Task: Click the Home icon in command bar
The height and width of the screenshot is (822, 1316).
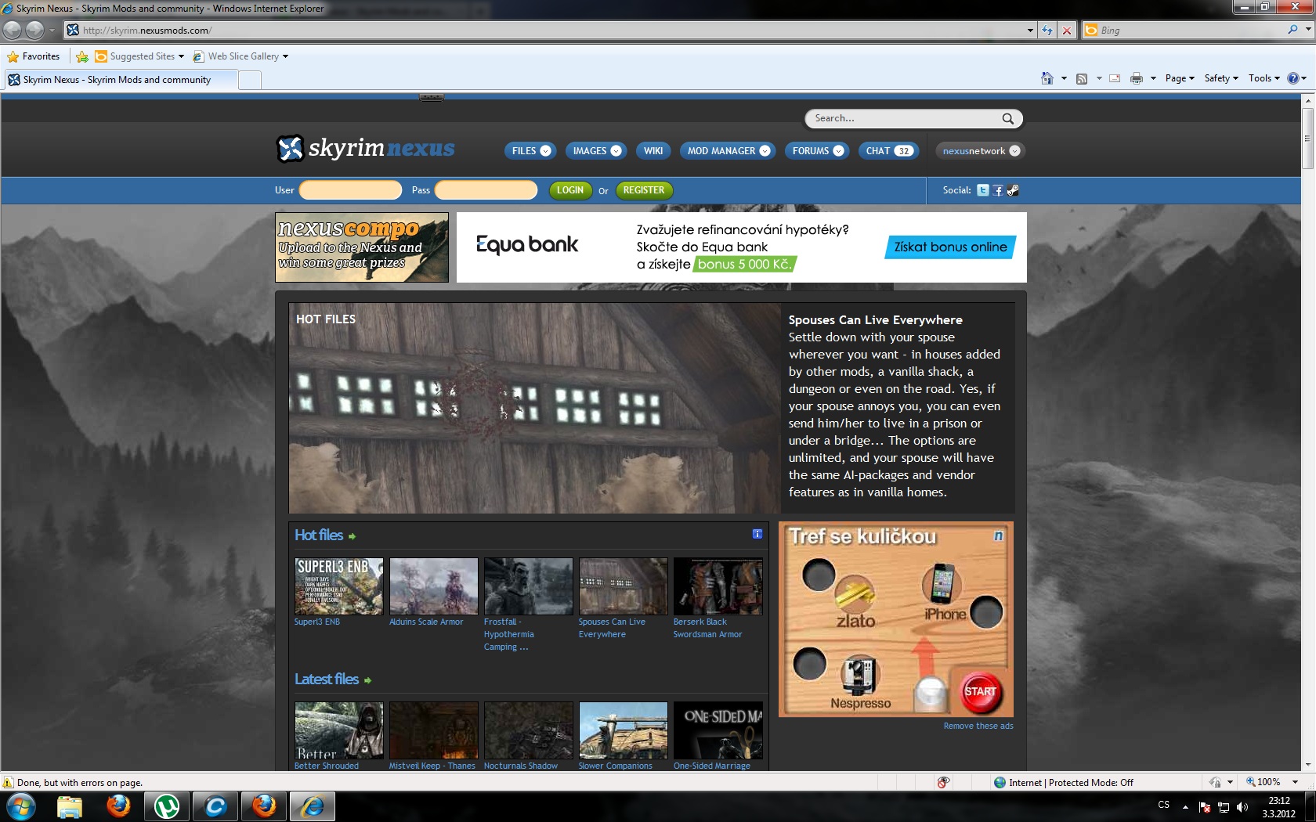Action: (1047, 78)
